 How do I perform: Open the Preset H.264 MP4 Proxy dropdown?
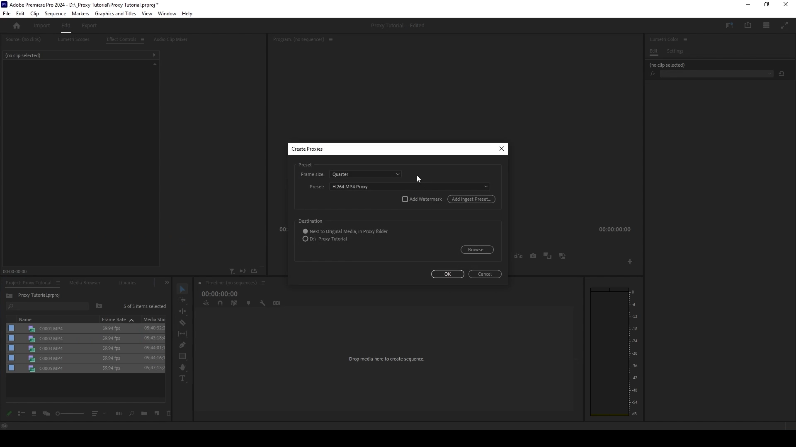tap(410, 187)
